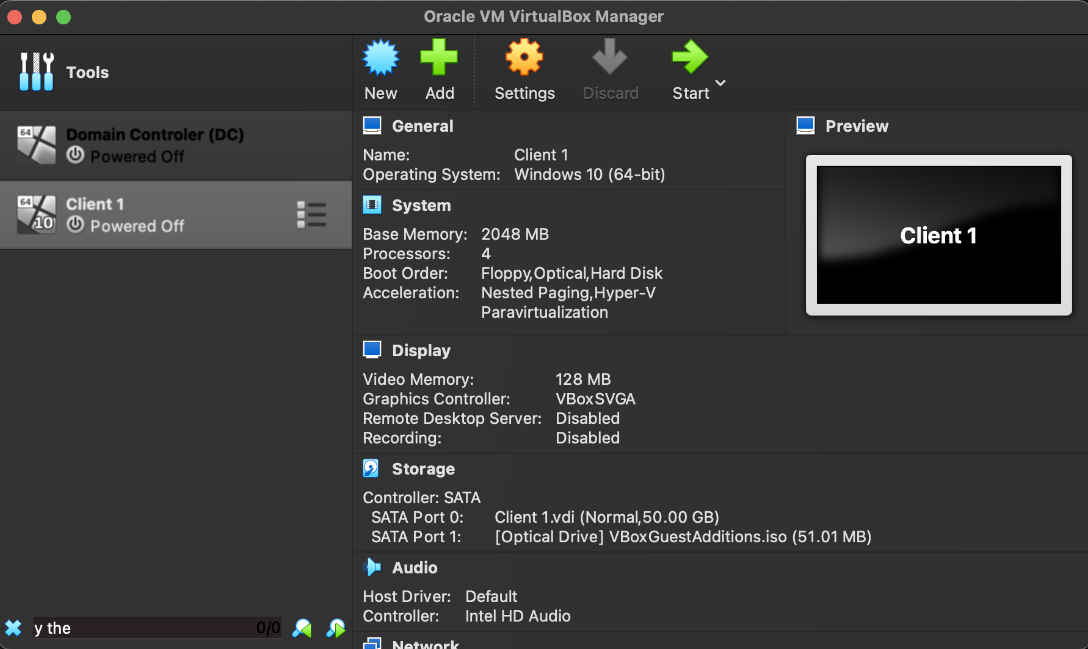This screenshot has height=649, width=1088.
Task: Click the Preview section monitor icon
Action: pyautogui.click(x=806, y=126)
